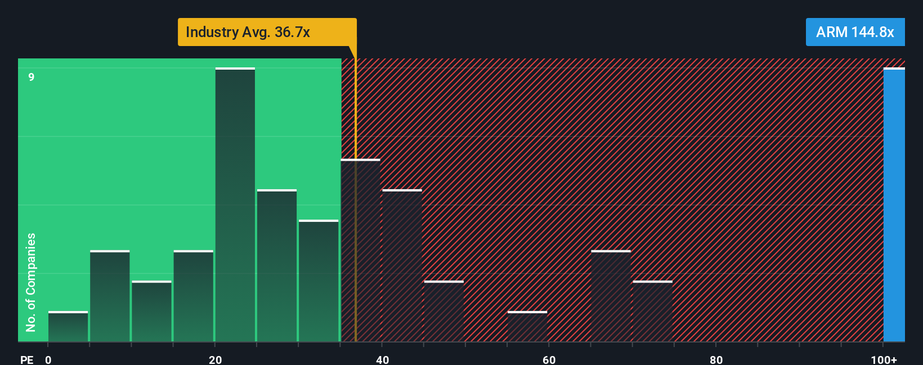
Task: Click the bar for PE 10-15
Action: point(151,311)
